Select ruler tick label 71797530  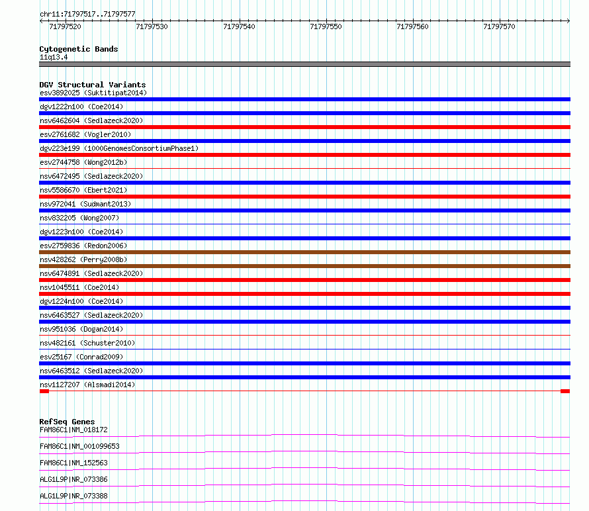(152, 26)
